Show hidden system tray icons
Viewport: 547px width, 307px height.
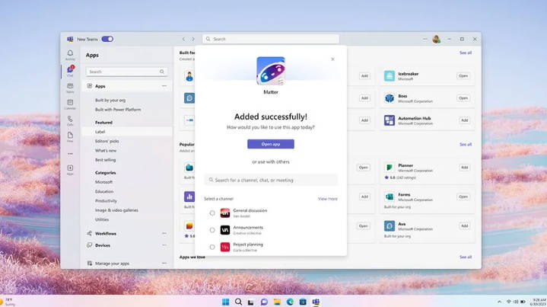pyautogui.click(x=499, y=302)
